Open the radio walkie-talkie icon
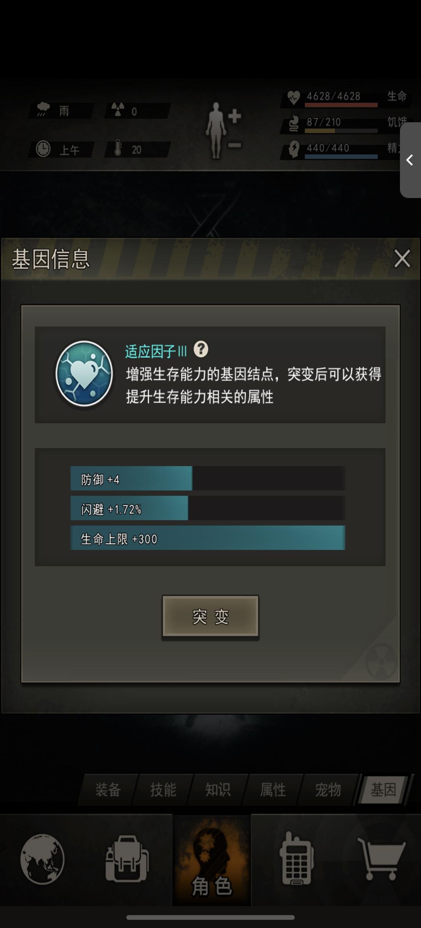Image resolution: width=421 pixels, height=928 pixels. point(296,859)
